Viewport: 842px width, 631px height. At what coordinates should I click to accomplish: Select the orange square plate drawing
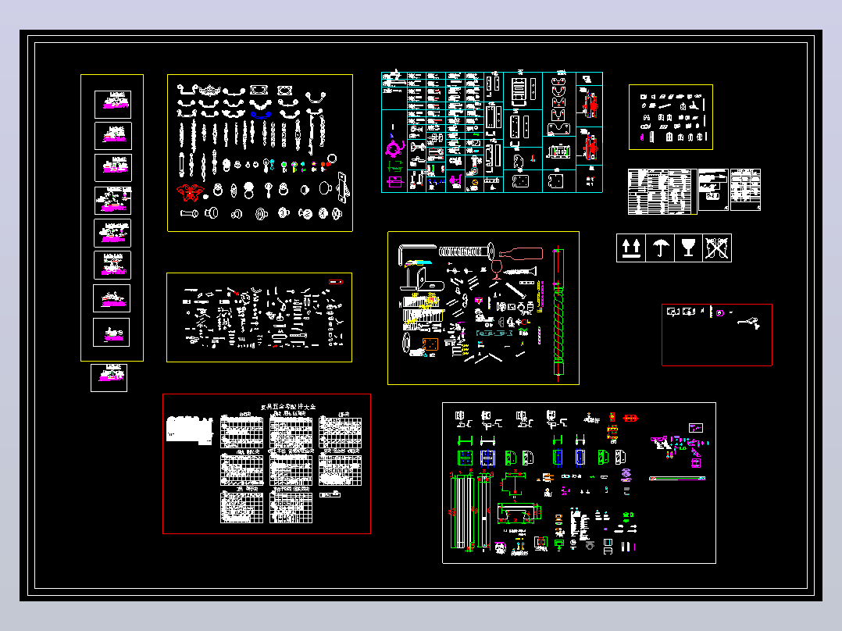430,344
